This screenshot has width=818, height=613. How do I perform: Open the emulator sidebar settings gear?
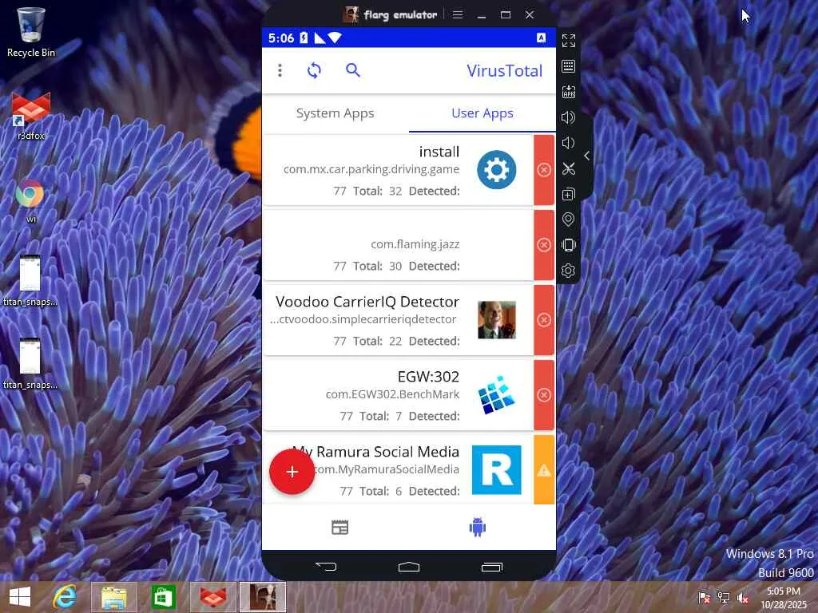coord(569,271)
